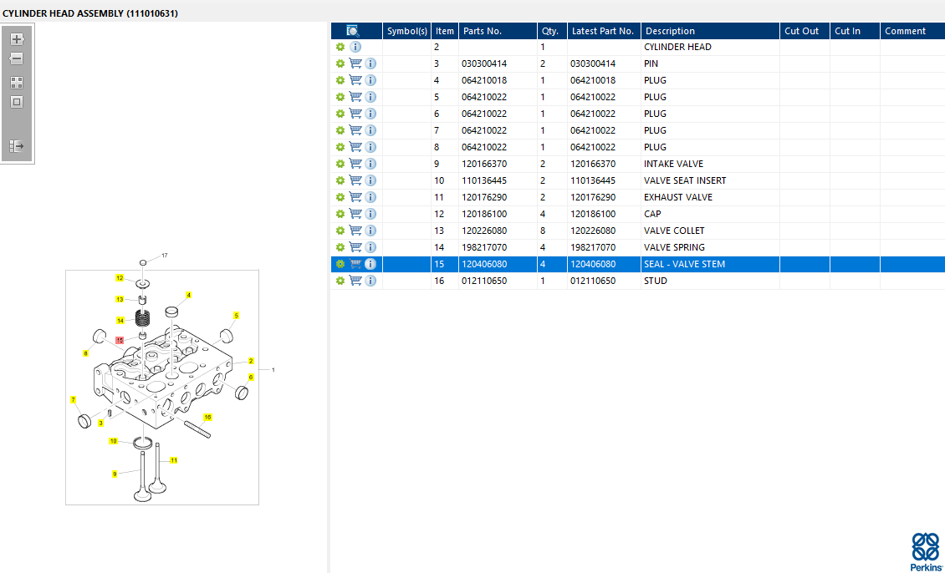Select callout 11 exhaust valve on diagram
Screen dimensions: 945x573
click(x=174, y=460)
